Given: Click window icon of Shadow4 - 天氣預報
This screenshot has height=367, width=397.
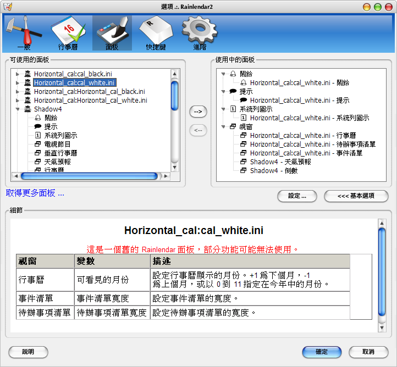Looking at the screenshot, I should tap(244, 162).
